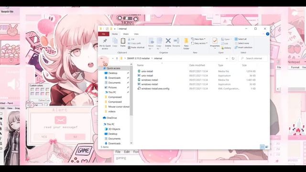Viewport: 306px width, 172px height.
Task: Open the Copy to ribbon button
Action: pyautogui.click(x=159, y=43)
